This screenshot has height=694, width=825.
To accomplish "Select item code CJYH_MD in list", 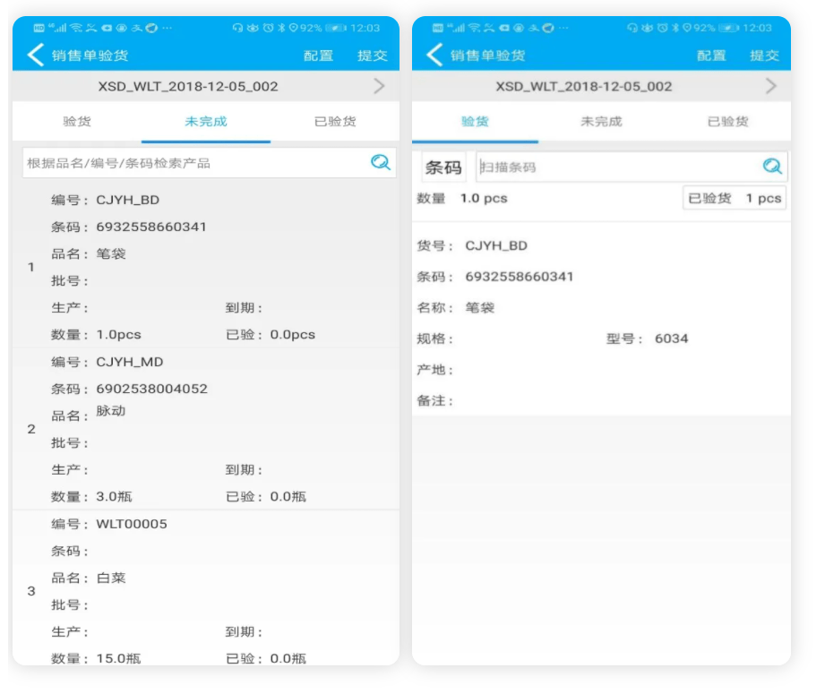I will 129,362.
